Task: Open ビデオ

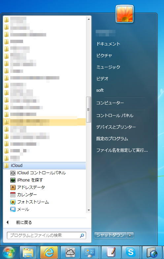Action: [102, 78]
